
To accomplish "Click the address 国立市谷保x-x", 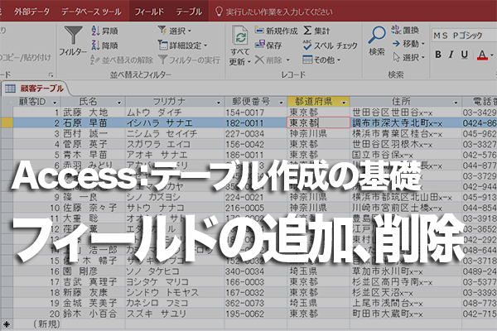I will 383,155.
